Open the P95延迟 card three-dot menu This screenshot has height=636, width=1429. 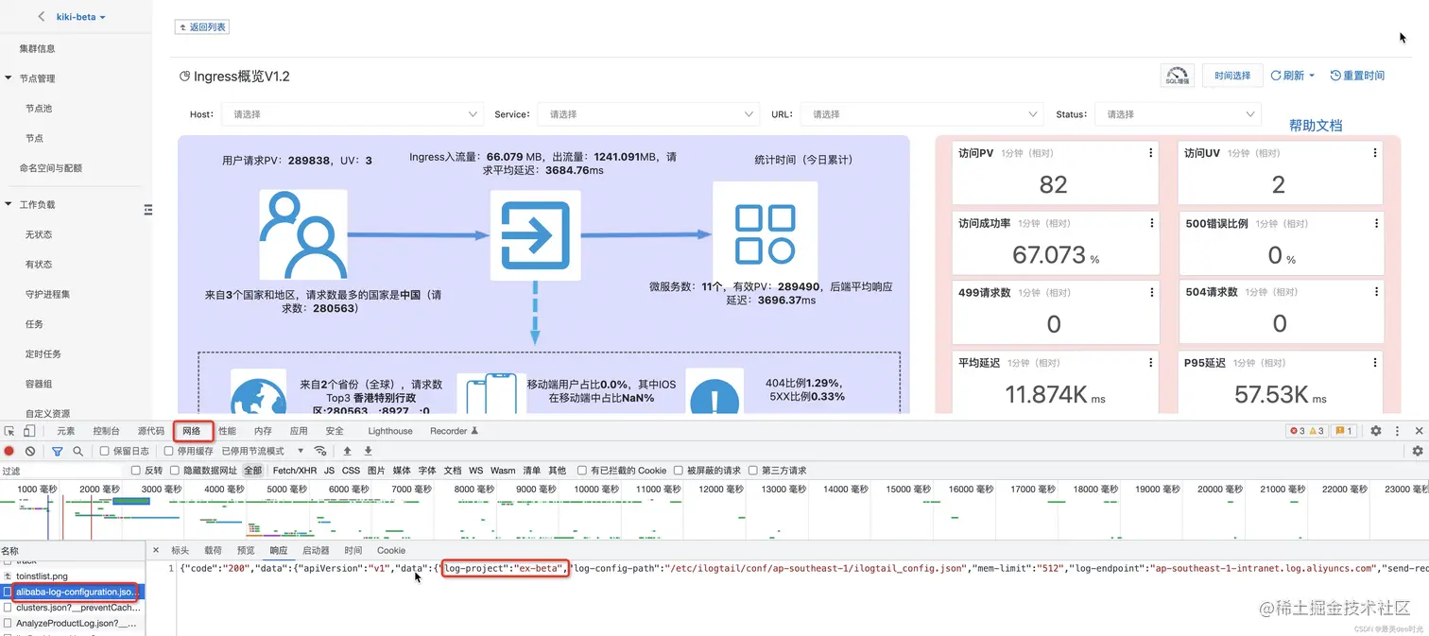pyautogui.click(x=1375, y=363)
